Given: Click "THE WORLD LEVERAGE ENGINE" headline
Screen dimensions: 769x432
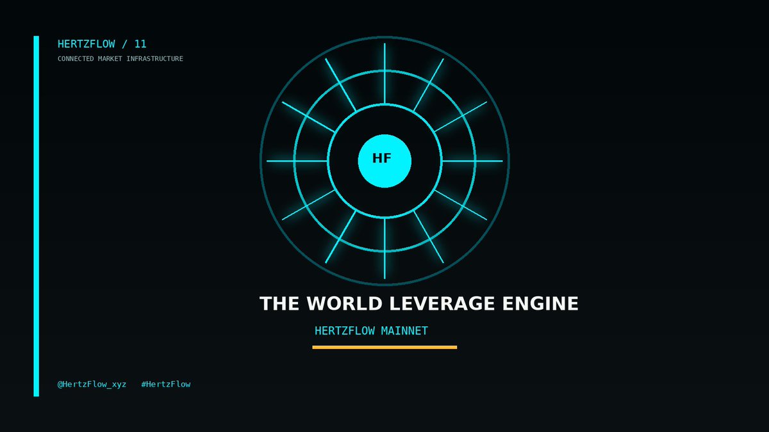Looking at the screenshot, I should click(419, 303).
